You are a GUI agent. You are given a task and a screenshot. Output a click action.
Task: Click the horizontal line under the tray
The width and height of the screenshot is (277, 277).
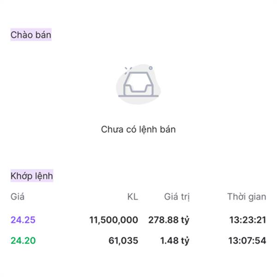point(138,96)
